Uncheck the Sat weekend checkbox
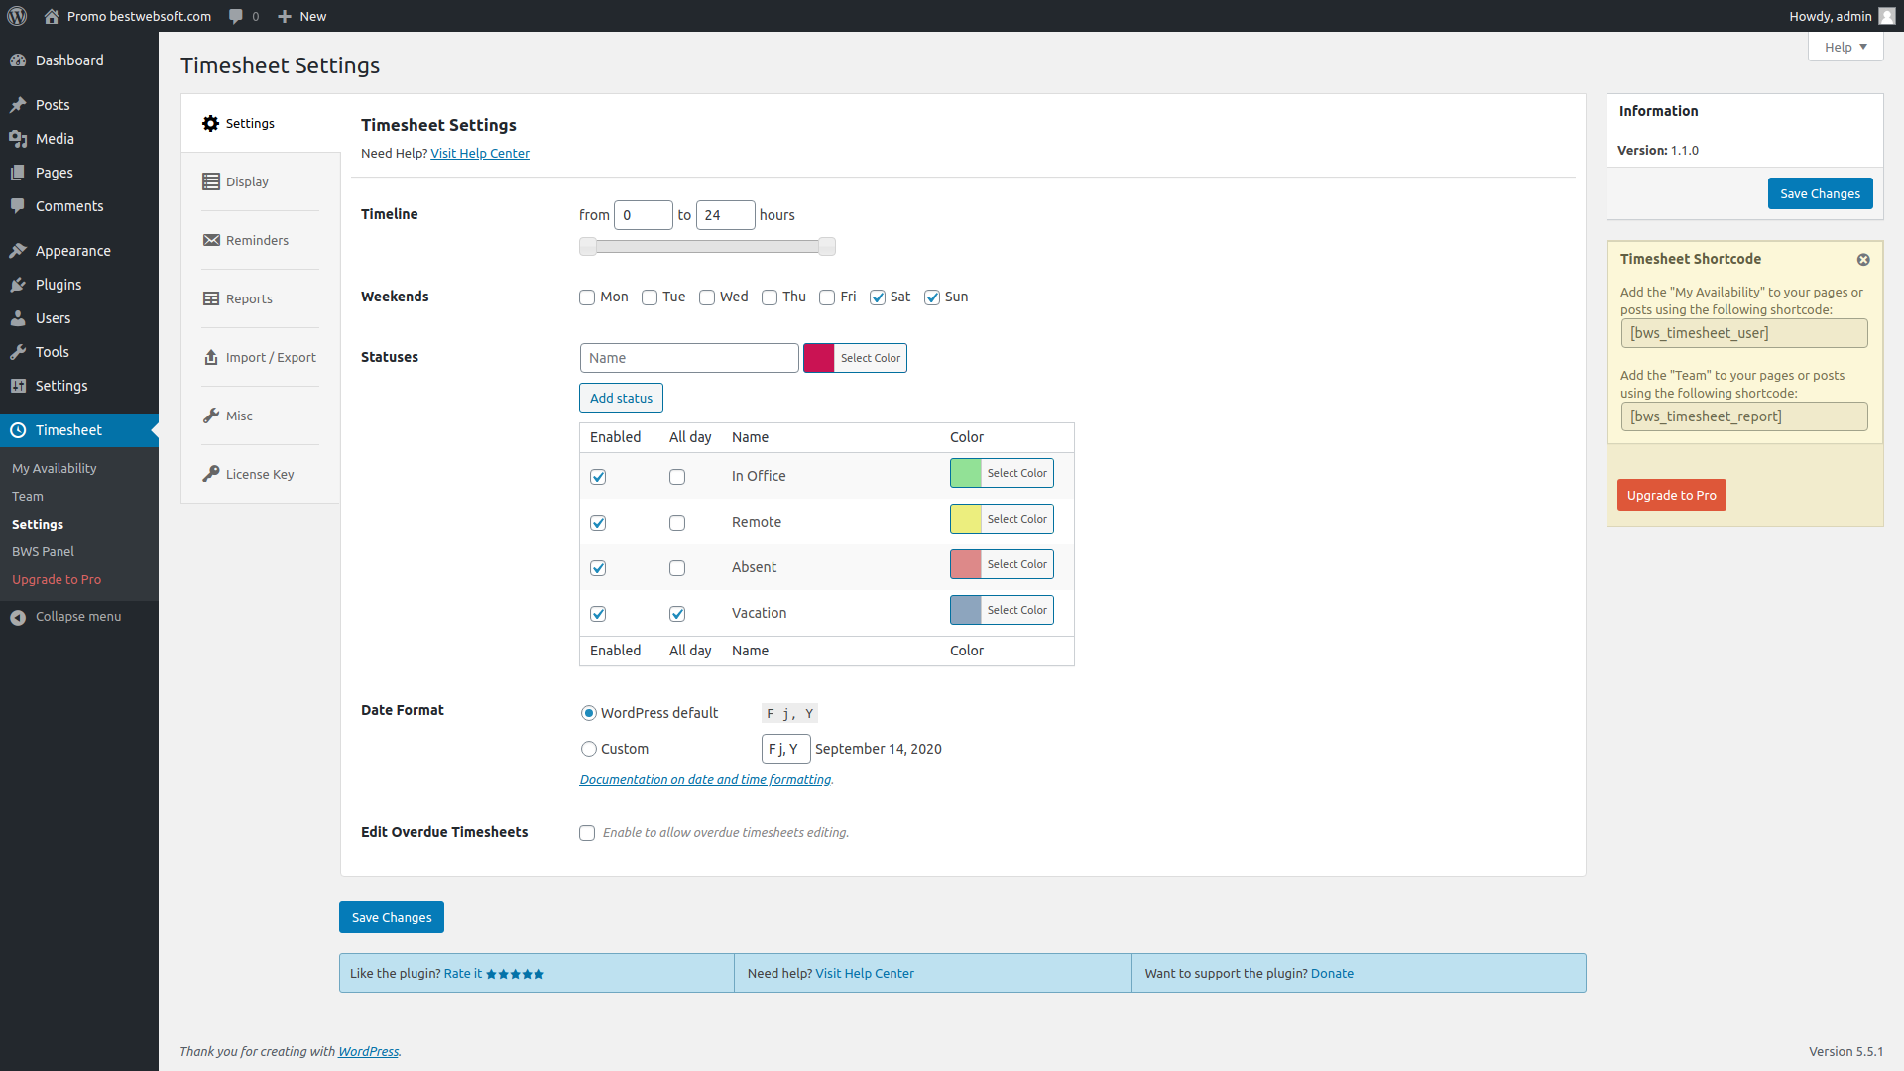 [x=878, y=297]
